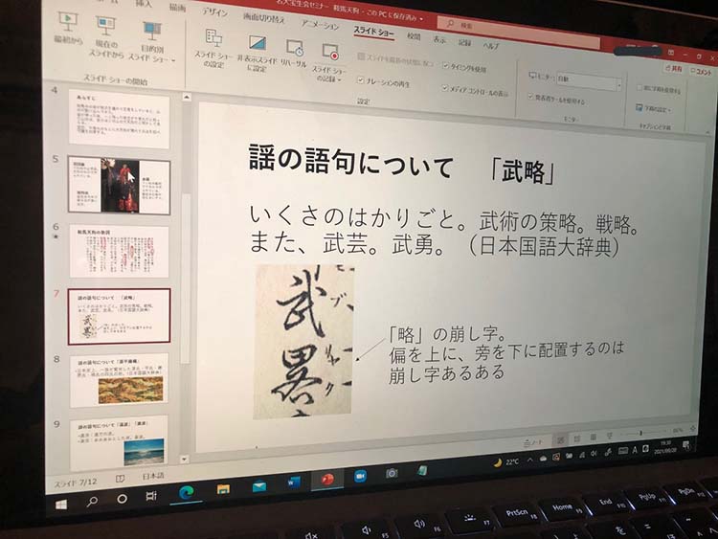Screen dimensions: 718x539
Task: Click the text 「略」の崩し字 on slide
Action: [x=447, y=335]
